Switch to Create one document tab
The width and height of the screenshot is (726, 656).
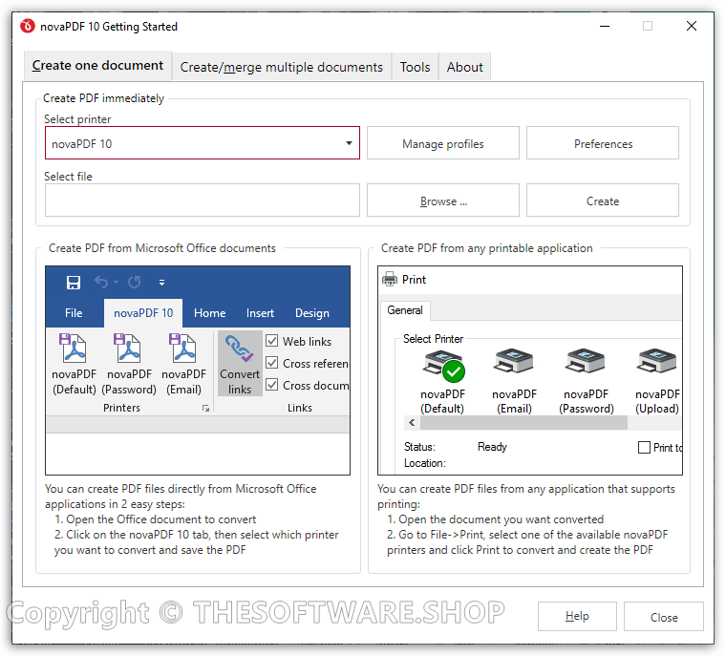click(97, 66)
